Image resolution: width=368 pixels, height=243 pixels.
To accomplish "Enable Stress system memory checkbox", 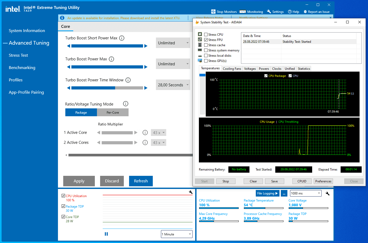I will click(206, 50).
